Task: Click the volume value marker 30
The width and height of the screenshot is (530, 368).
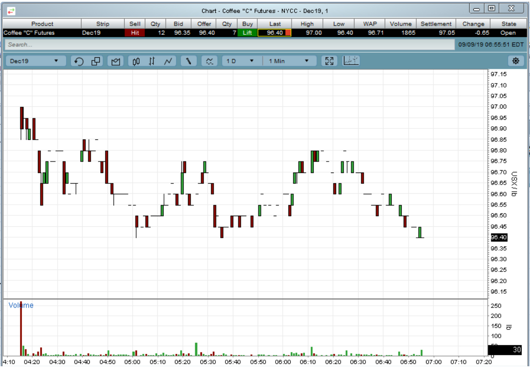Action: click(x=505, y=350)
